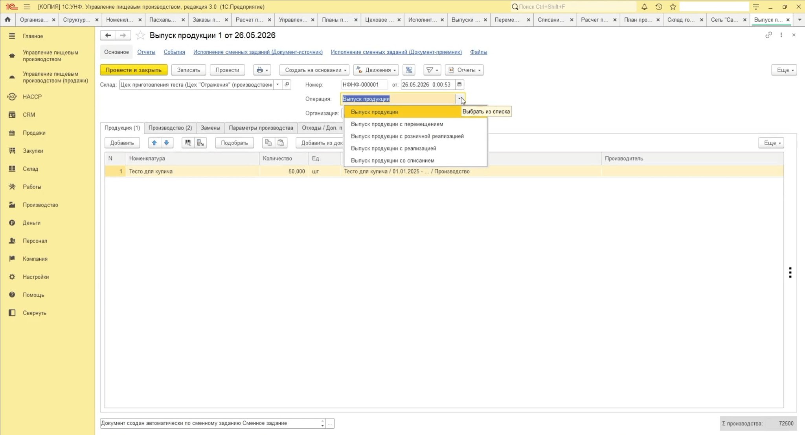Viewport: 805px width, 435px height.
Task: Open the 'События' link
Action: click(174, 52)
